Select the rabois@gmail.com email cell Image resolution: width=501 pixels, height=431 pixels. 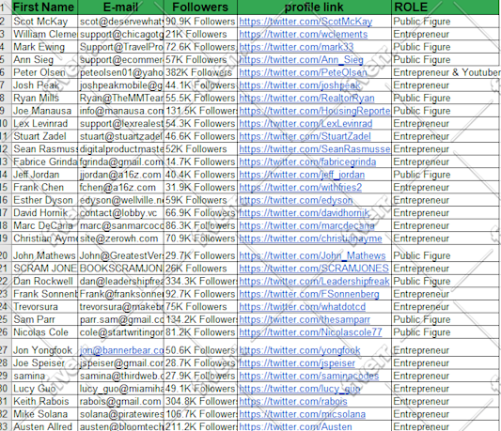[120, 401]
